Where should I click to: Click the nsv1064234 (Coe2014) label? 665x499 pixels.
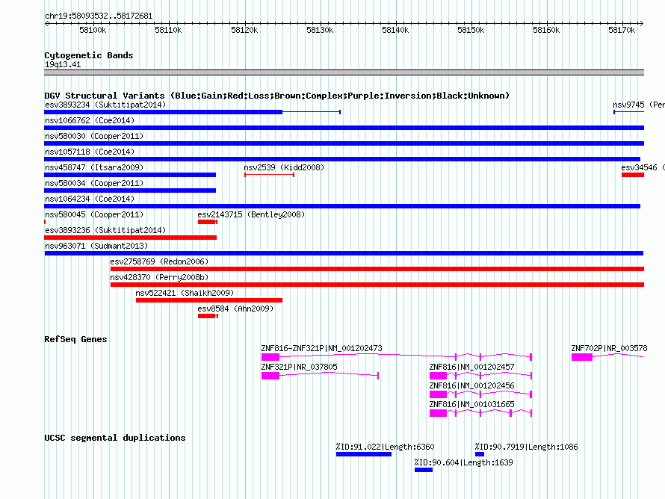[90, 199]
